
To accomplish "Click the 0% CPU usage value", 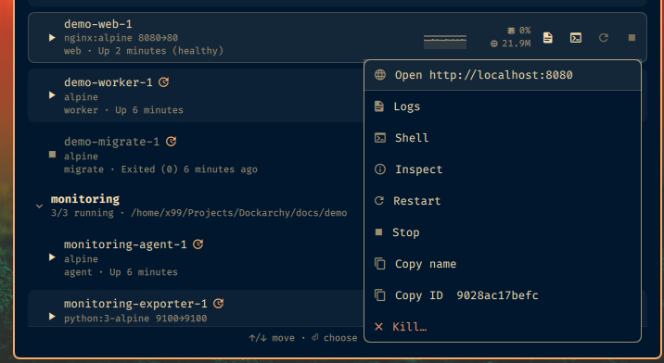I will 525,31.
